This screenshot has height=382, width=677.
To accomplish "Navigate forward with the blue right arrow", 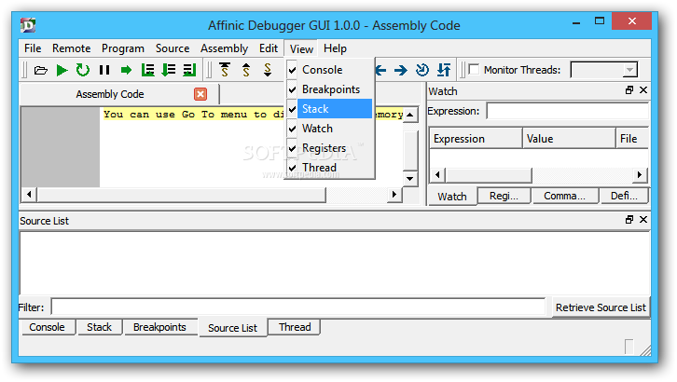I will pos(401,70).
